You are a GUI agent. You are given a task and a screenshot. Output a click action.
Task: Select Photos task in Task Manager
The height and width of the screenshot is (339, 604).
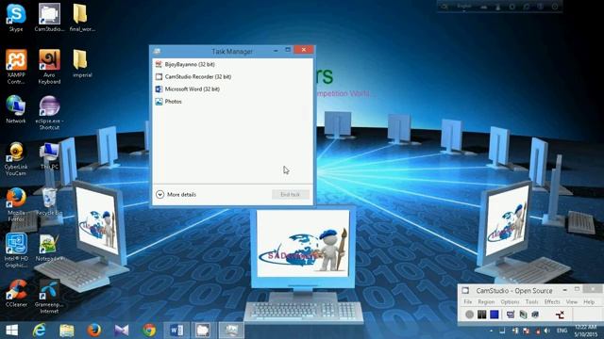pos(233,101)
